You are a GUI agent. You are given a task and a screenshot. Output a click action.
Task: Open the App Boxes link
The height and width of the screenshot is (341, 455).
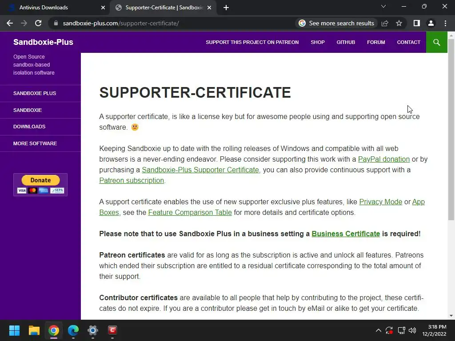(418, 202)
